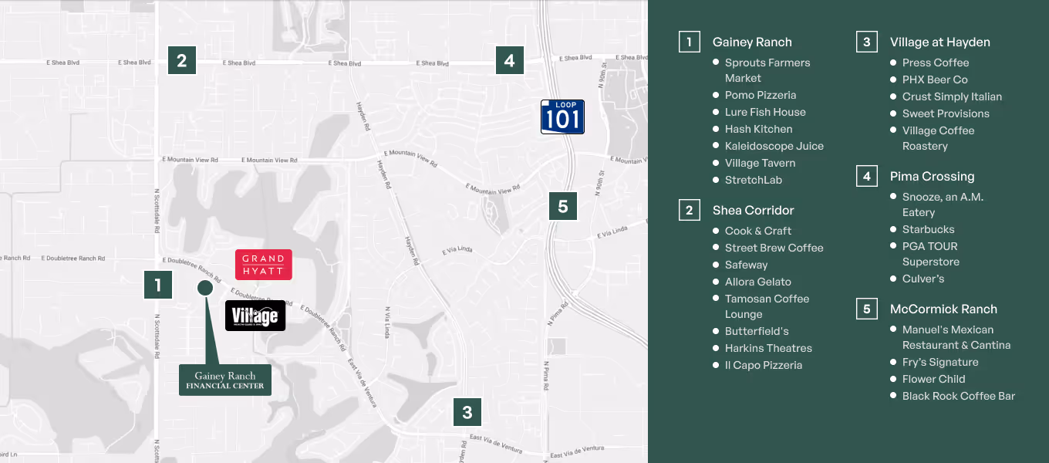Click the PHX Beer Co entry
Image resolution: width=1049 pixels, height=463 pixels.
[x=935, y=79]
